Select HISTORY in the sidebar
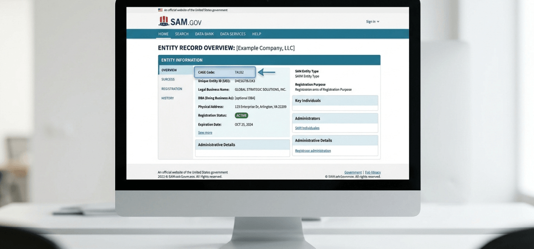 168,98
